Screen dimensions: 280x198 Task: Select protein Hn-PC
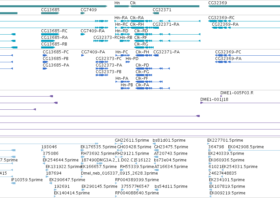click(x=123, y=55)
